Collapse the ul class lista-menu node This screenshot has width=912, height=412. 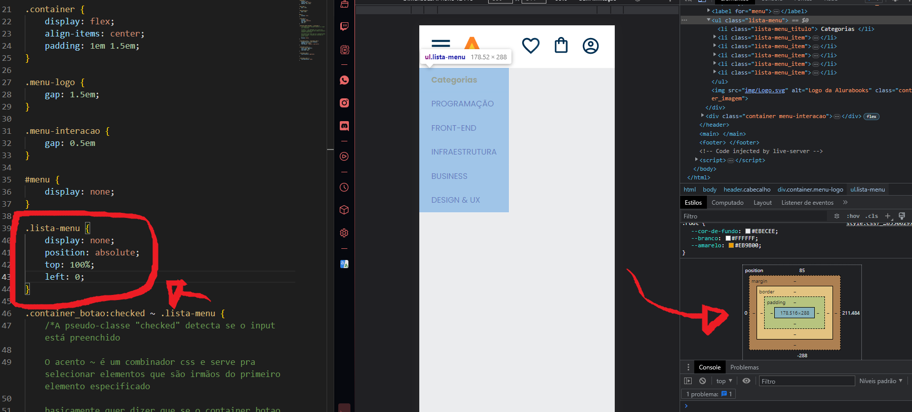708,20
